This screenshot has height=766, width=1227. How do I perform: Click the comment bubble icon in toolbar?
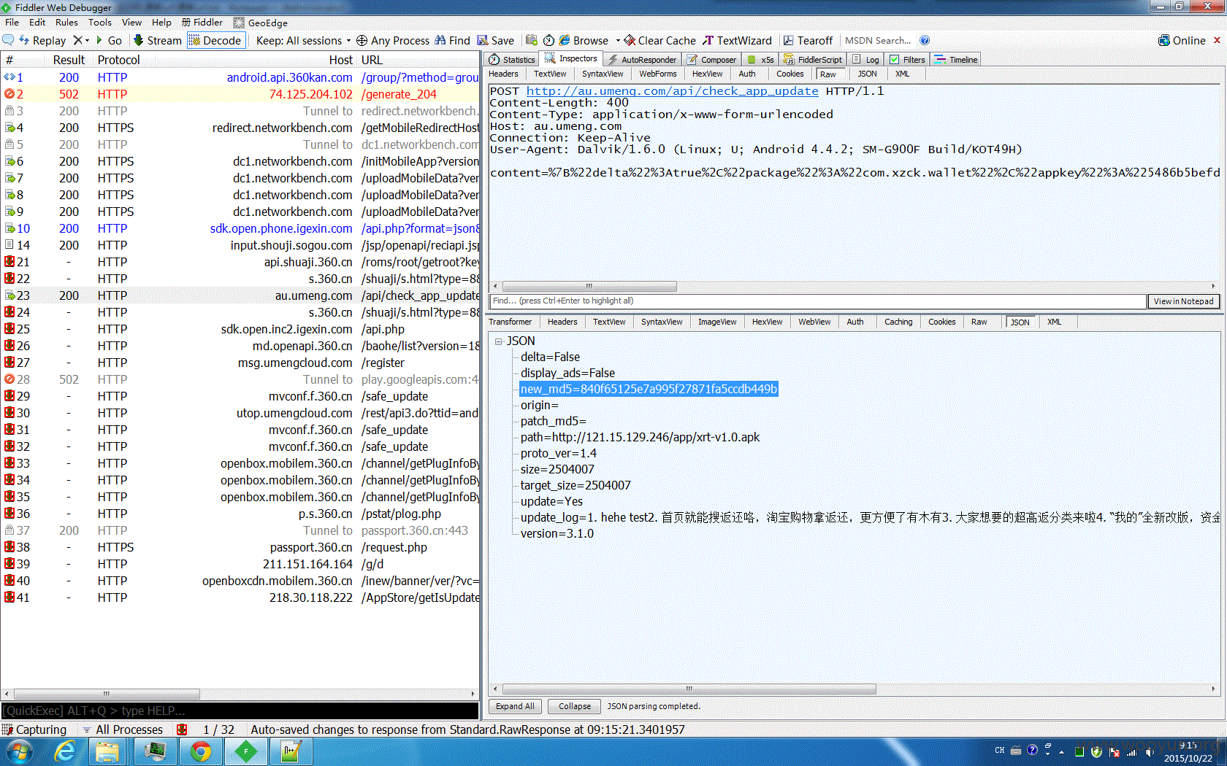9,40
